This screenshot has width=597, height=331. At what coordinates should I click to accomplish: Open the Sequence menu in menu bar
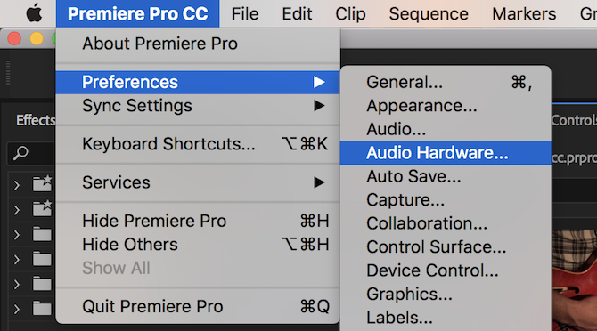[429, 13]
